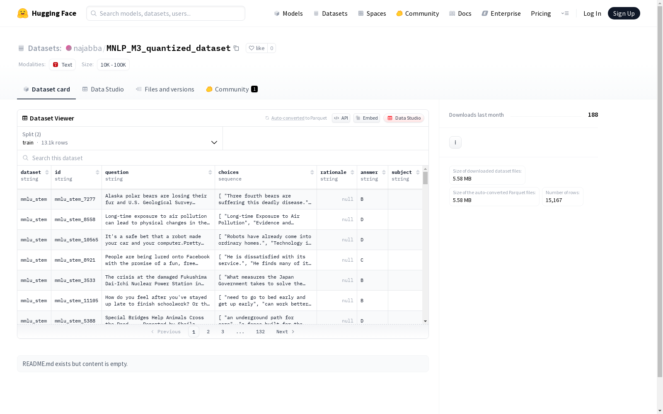Open the three-dot options menu in sidebar

click(x=455, y=142)
